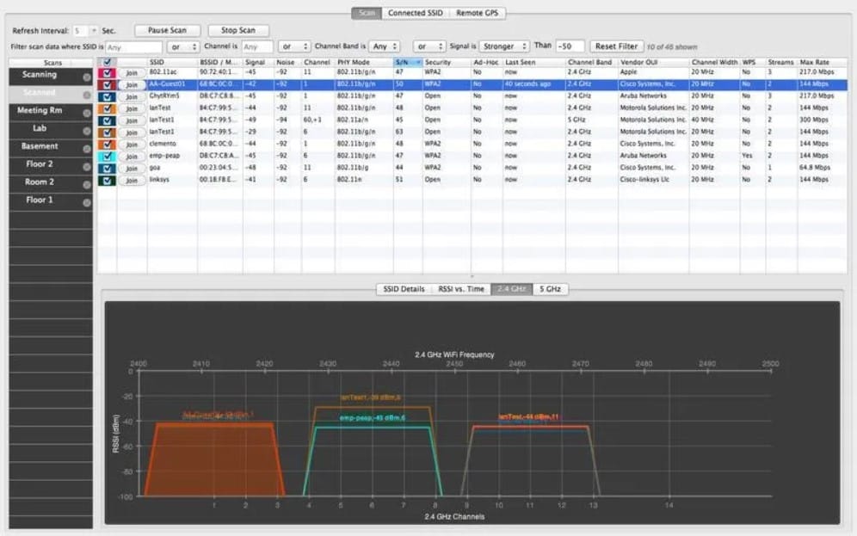The height and width of the screenshot is (536, 857).
Task: Uncheck the AA-Guest01 network checkbox
Action: coord(107,84)
